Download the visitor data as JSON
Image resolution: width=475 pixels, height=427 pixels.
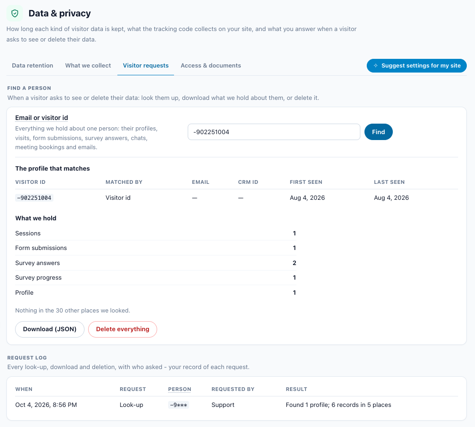pos(50,329)
